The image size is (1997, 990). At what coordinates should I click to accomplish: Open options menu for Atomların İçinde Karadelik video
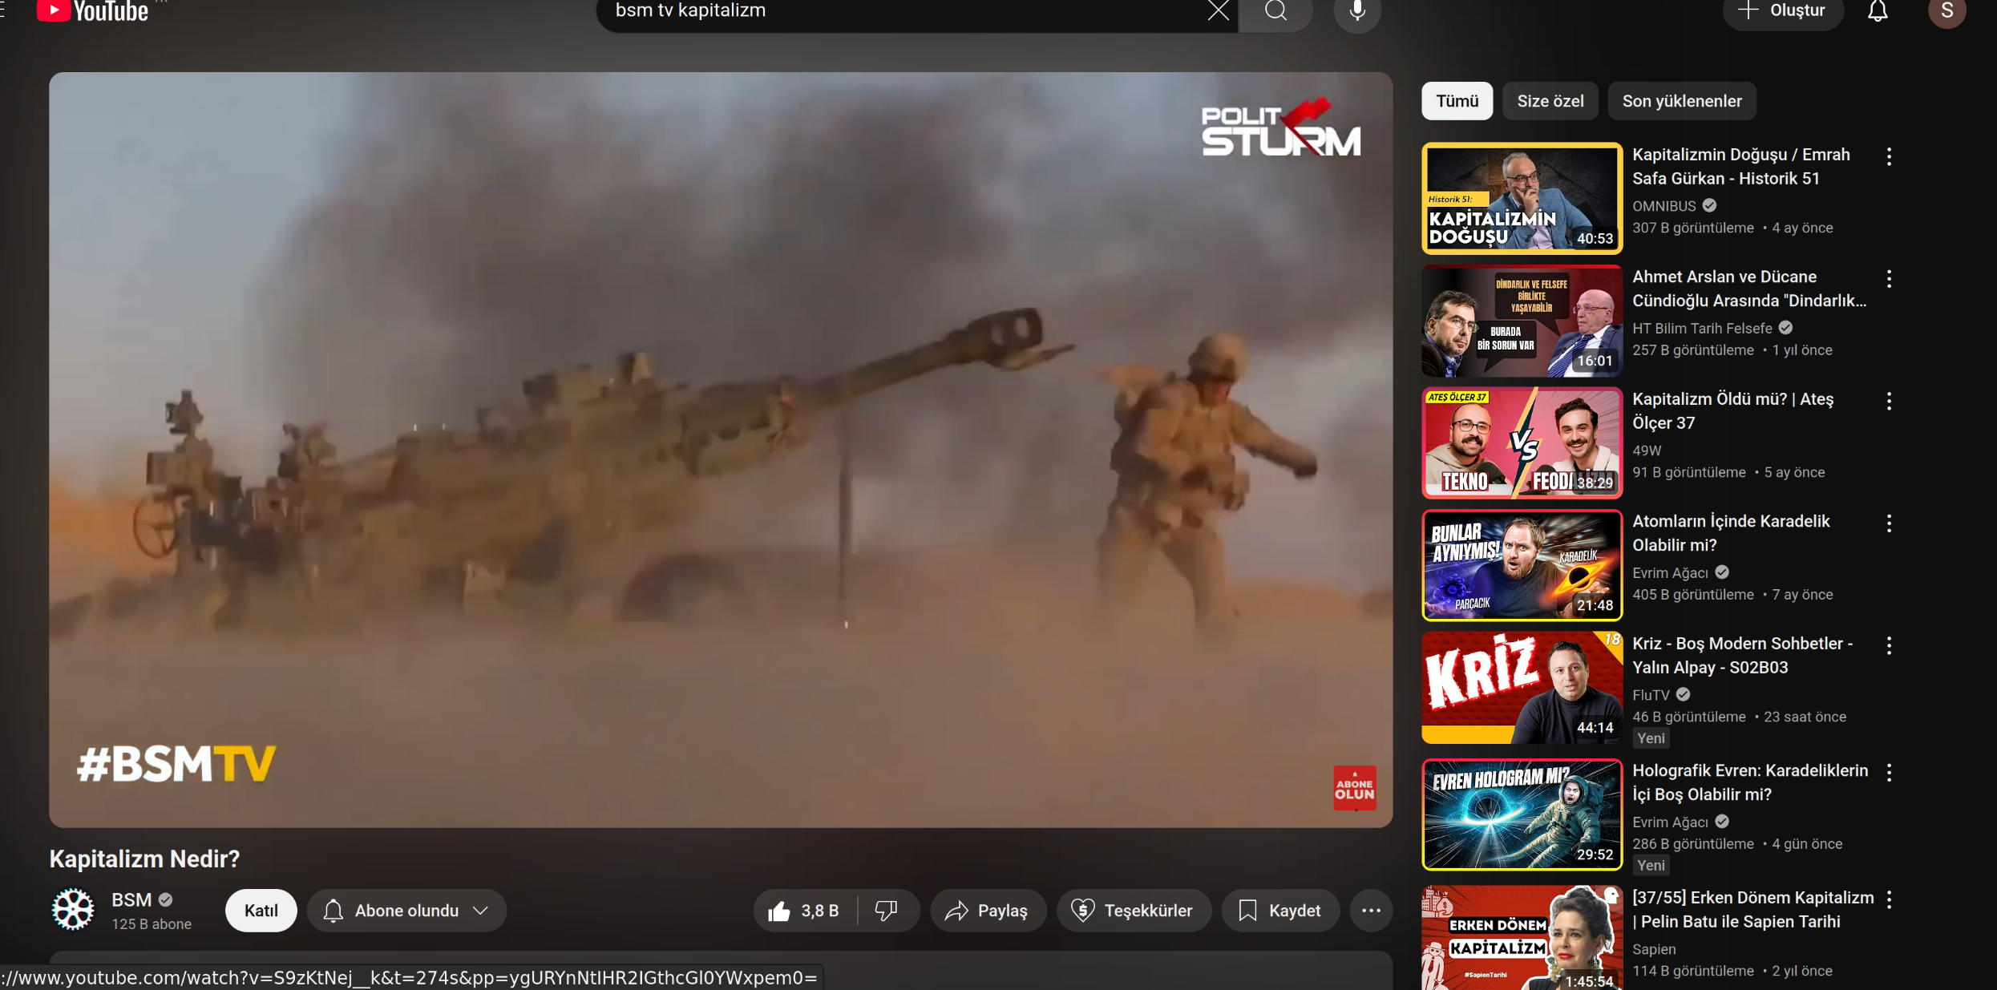1889,523
